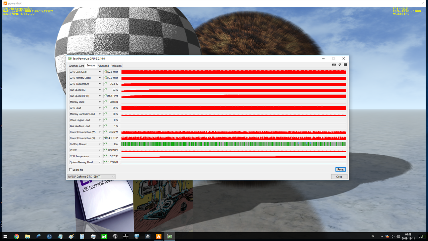Click the PerfCap Reason green graph

[233, 144]
